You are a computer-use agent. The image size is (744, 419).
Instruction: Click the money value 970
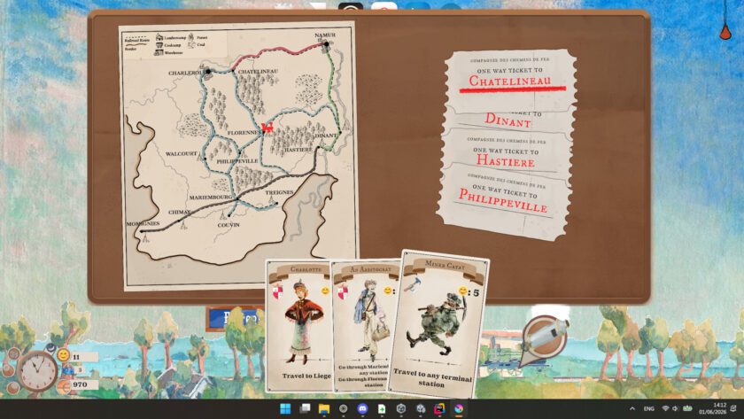81,384
